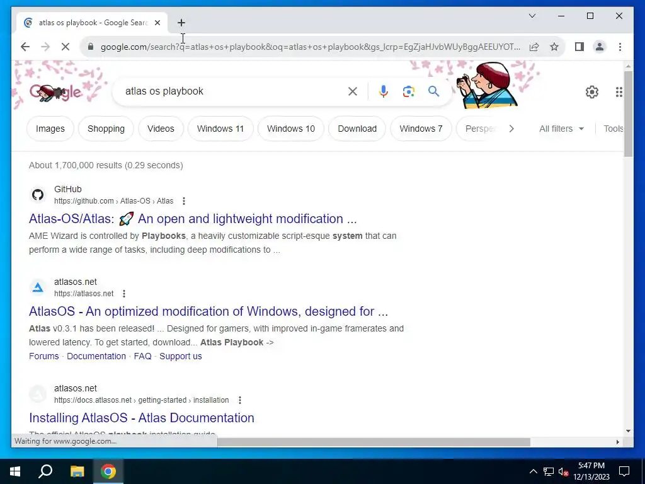The height and width of the screenshot is (484, 645).
Task: Click the Chrome address bar URL
Action: click(311, 47)
